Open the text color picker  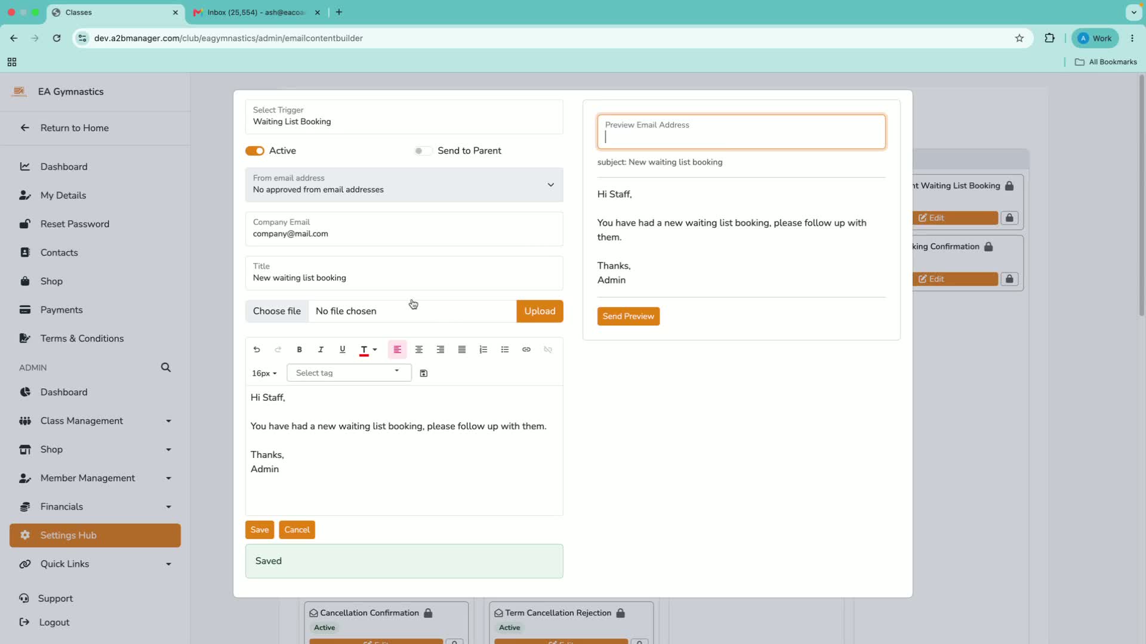(368, 349)
